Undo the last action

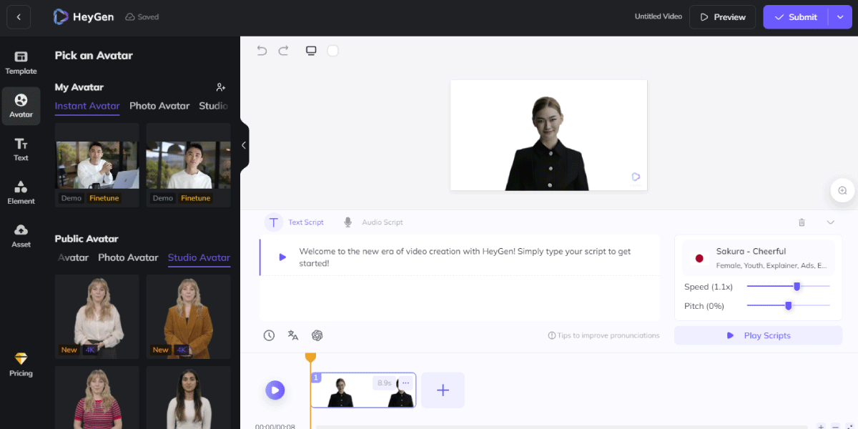pos(262,51)
